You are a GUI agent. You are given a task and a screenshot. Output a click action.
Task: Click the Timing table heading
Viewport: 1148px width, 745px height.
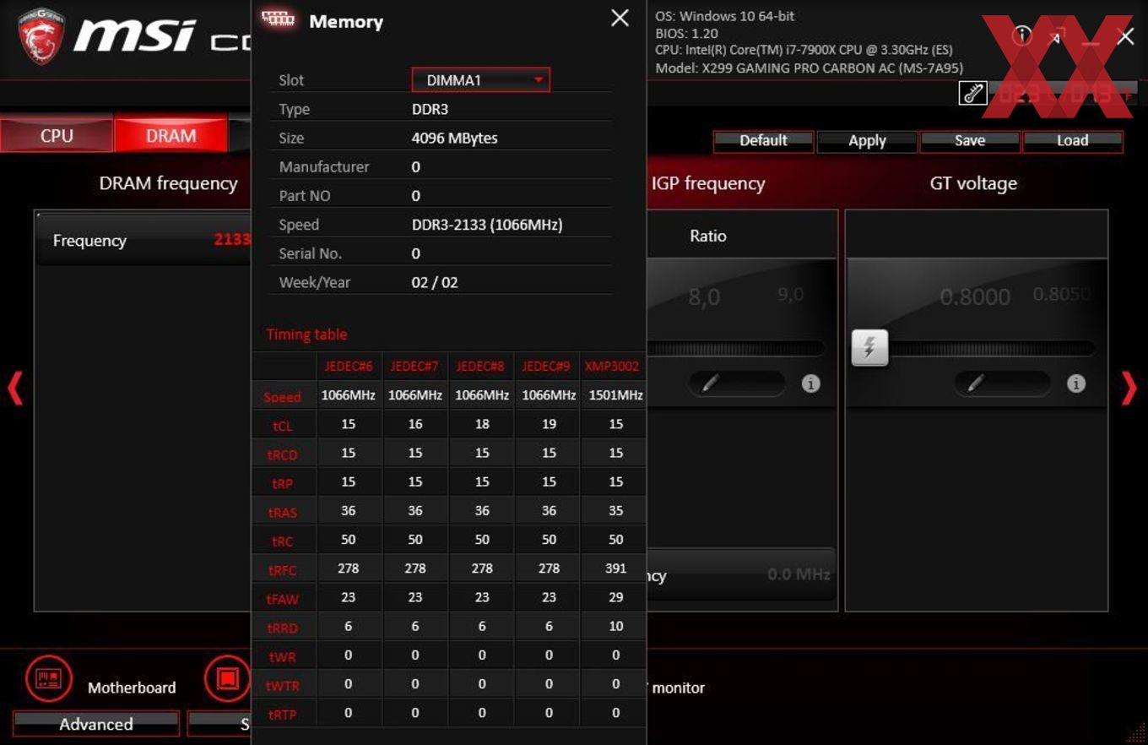[306, 334]
